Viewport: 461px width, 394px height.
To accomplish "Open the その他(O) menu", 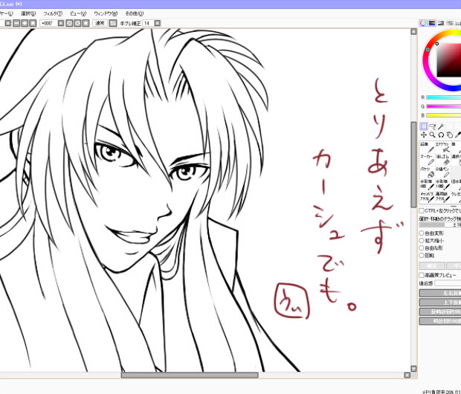I will (135, 13).
